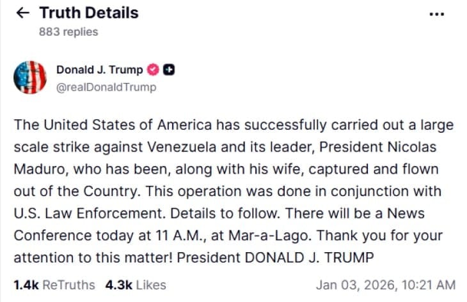Open Donald J. Trump display name
Image resolution: width=467 pixels, height=302 pixels.
[x=100, y=70]
